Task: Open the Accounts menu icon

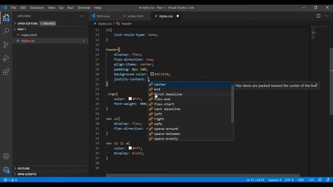Action: pyautogui.click(x=6, y=156)
